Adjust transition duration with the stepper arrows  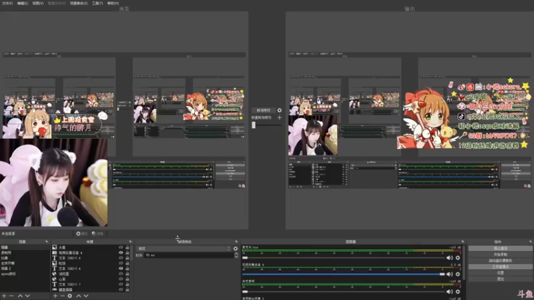(236, 255)
